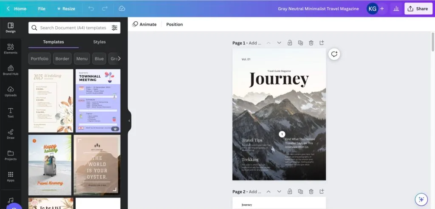Image resolution: width=435 pixels, height=209 pixels.
Task: Click the cloud save status icon
Action: click(122, 8)
